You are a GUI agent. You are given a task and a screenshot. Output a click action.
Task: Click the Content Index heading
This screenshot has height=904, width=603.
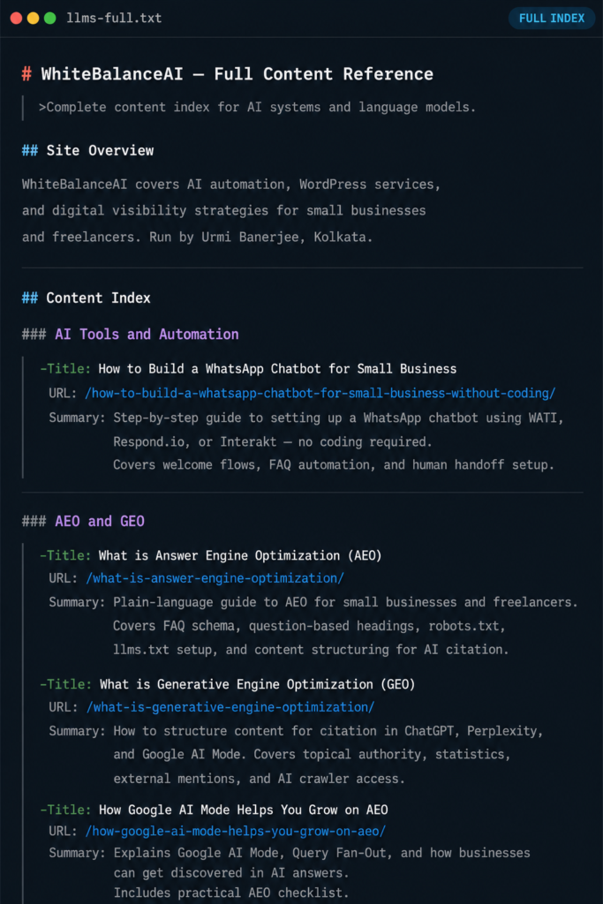click(98, 298)
